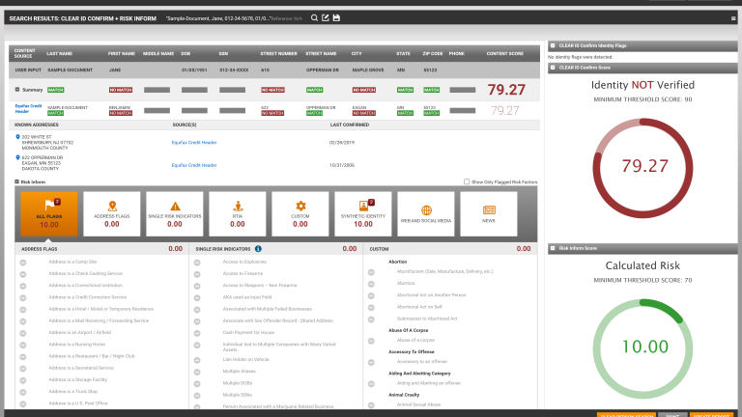Screen dimensions: 742x417
Task: Click the search magnifier icon in header
Action: point(315,17)
